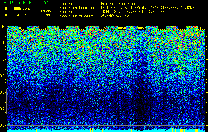Click the Receiving Location field label
This screenshot has width=208, height=132.
tap(77, 8)
